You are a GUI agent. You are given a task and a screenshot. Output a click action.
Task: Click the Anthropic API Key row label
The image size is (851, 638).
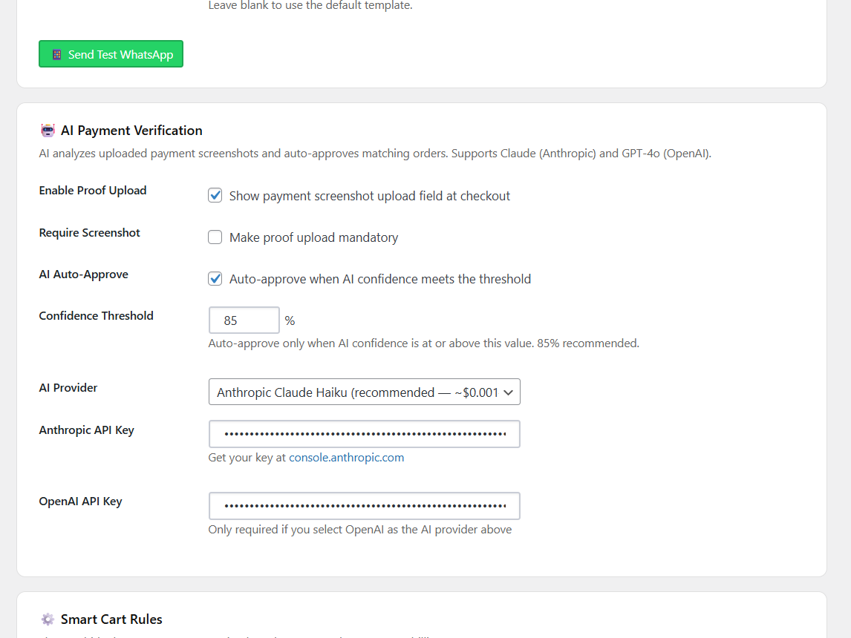point(86,430)
